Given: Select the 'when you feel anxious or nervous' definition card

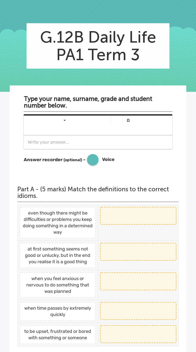Looking at the screenshot, I should (57, 285).
